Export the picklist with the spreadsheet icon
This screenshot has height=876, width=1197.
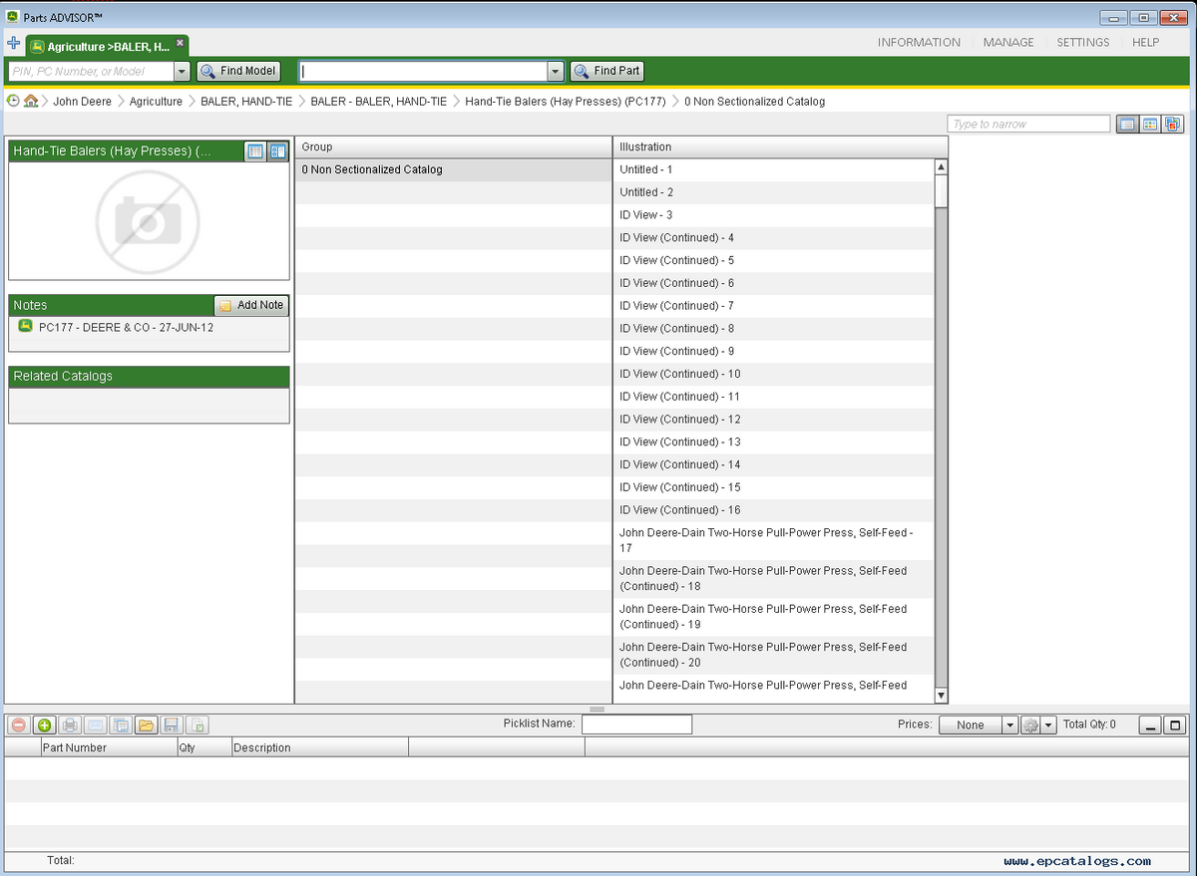click(198, 726)
